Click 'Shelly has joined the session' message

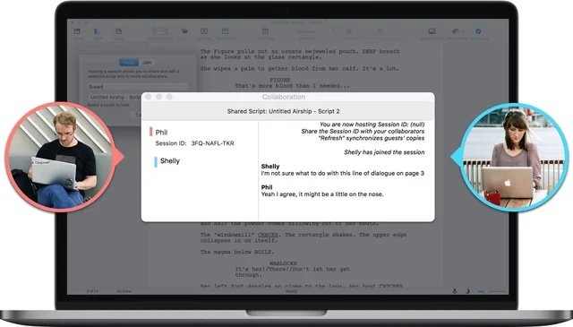click(384, 152)
